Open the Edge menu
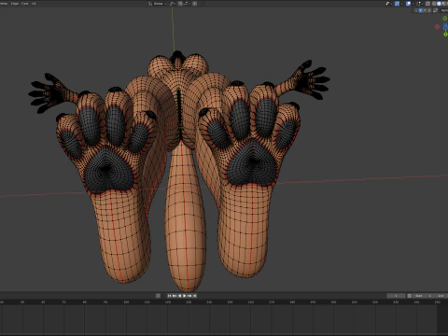This screenshot has width=448, height=336. [15, 4]
